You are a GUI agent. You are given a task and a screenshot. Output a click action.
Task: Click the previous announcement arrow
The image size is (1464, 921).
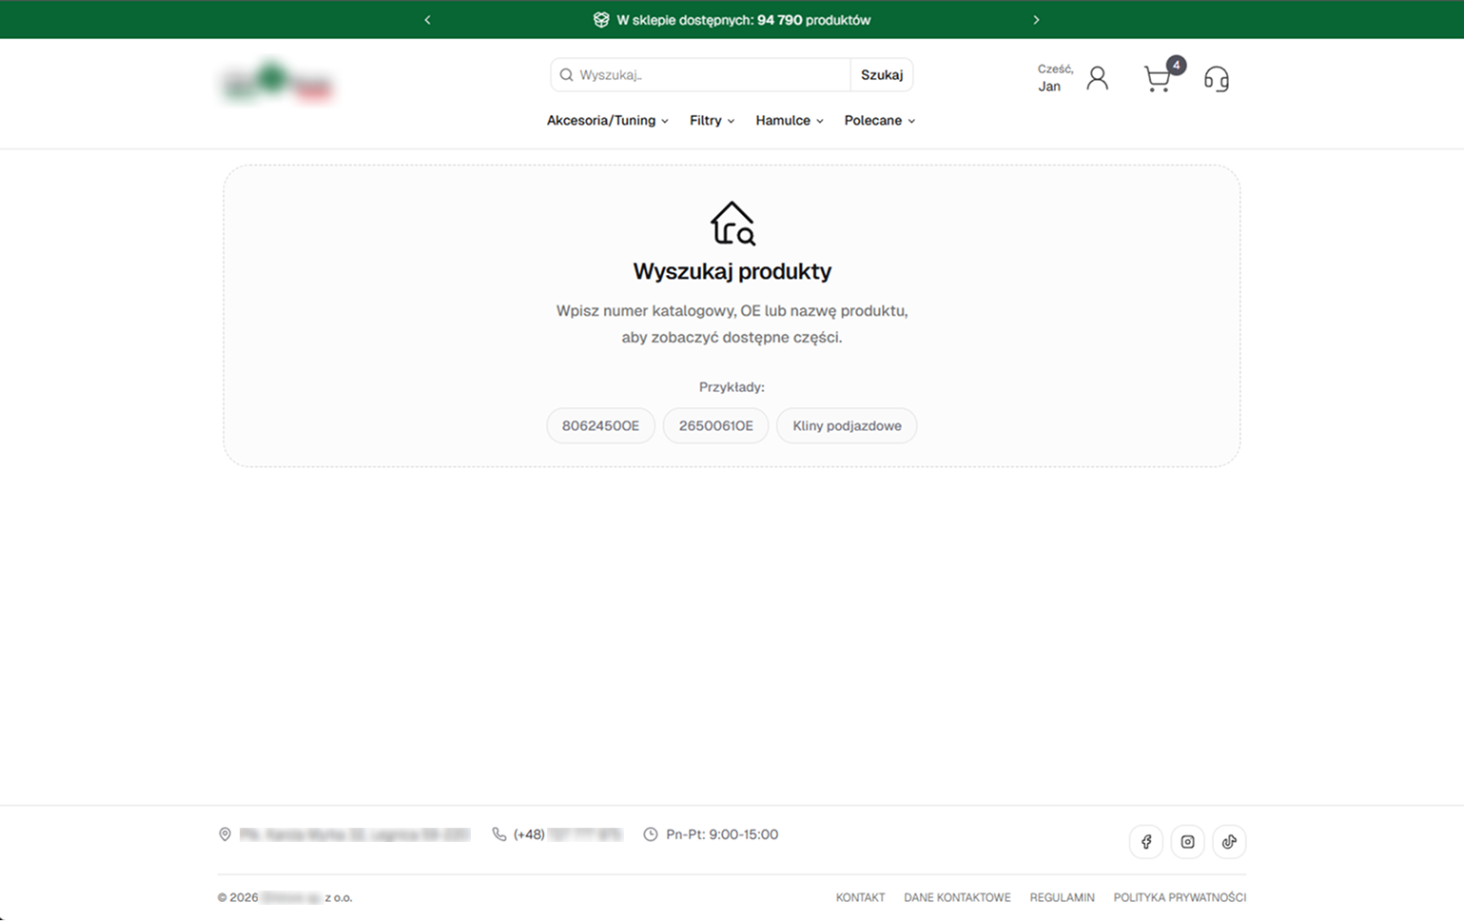pyautogui.click(x=427, y=20)
